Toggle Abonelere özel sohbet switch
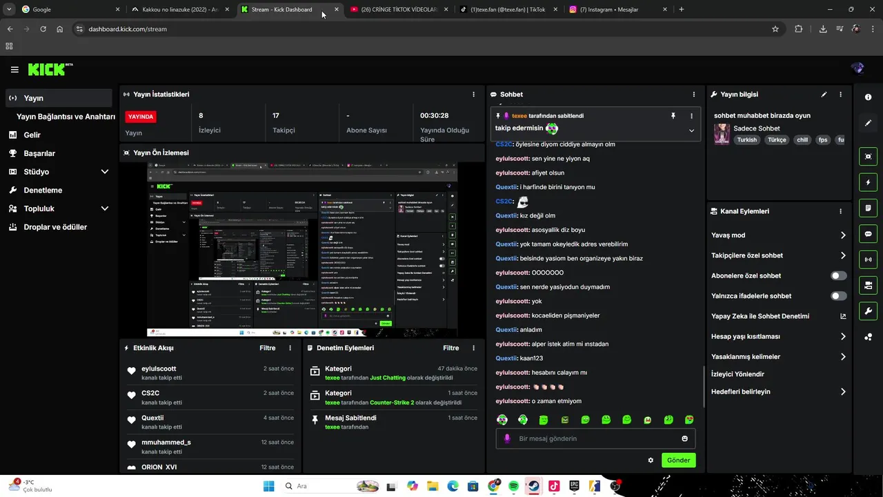 click(x=838, y=275)
